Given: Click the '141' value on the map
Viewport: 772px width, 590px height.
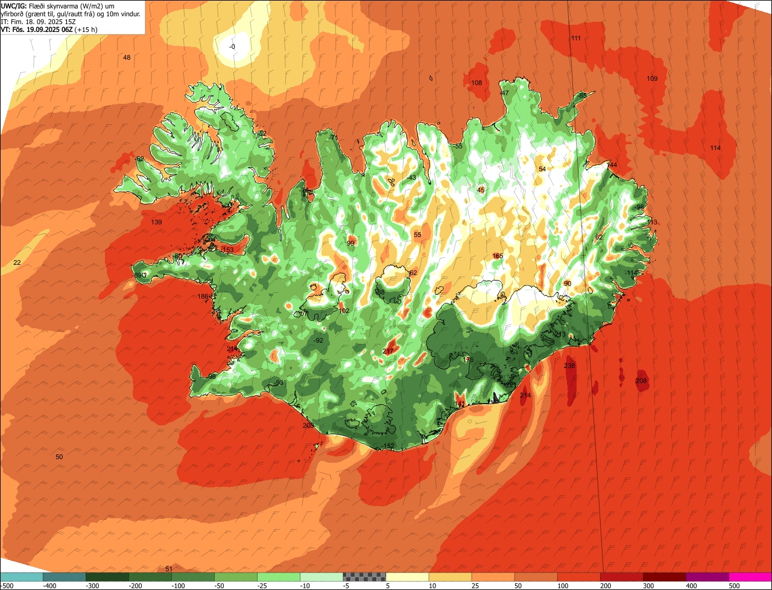Looking at the screenshot, I should point(460,404).
